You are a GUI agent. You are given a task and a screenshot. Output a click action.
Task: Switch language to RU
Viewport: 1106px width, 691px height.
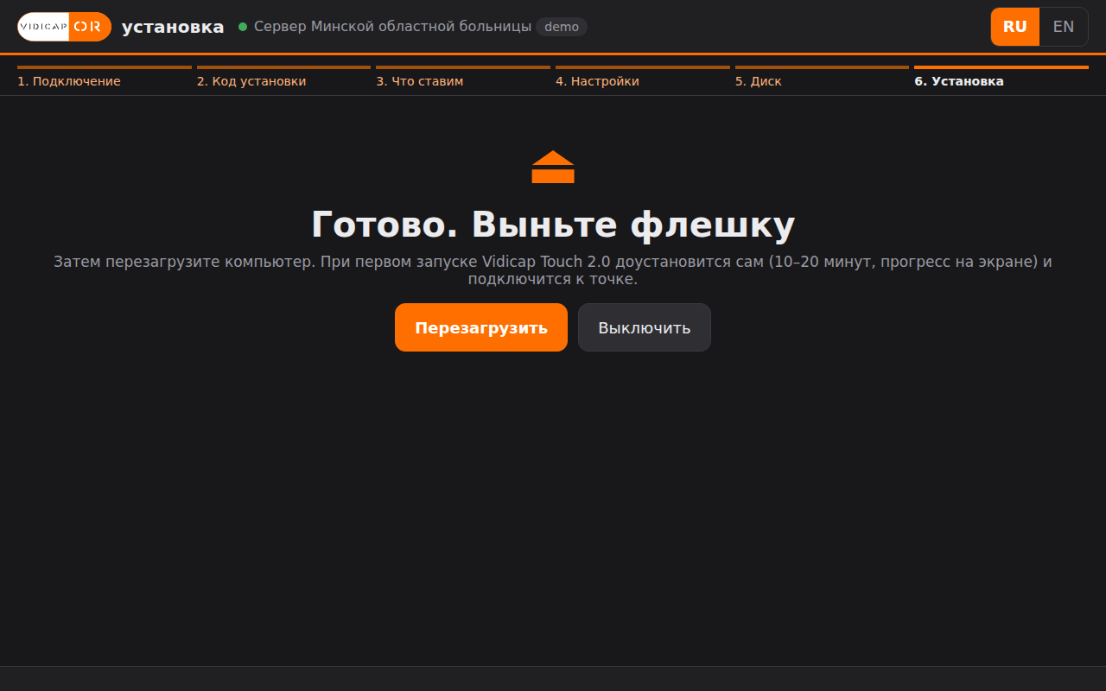pyautogui.click(x=1015, y=27)
